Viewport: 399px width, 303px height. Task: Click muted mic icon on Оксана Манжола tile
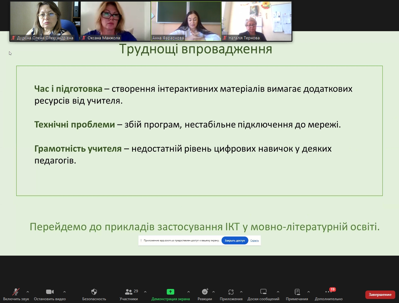pyautogui.click(x=84, y=38)
